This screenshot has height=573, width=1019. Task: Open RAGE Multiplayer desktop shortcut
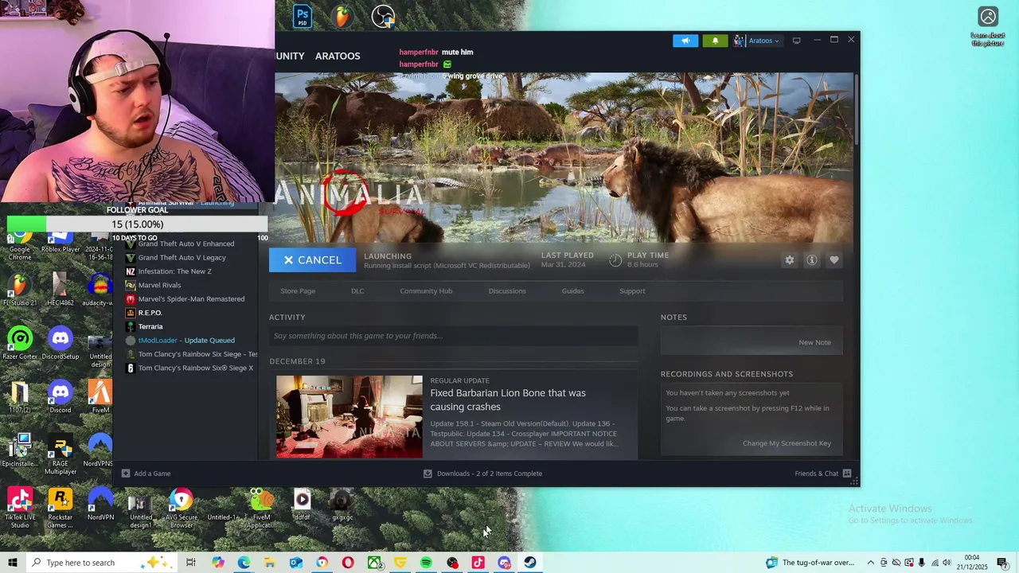coord(61,454)
